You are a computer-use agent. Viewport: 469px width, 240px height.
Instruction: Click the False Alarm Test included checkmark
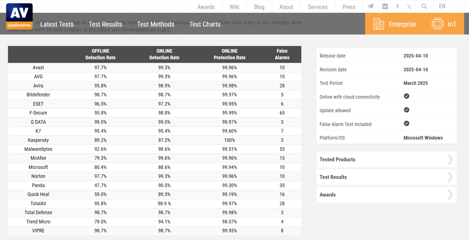tap(406, 124)
